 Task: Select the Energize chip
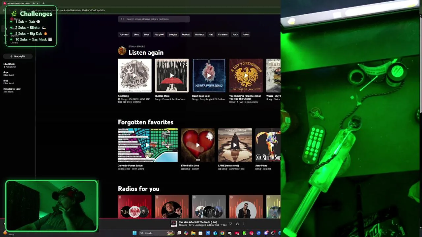tap(173, 35)
